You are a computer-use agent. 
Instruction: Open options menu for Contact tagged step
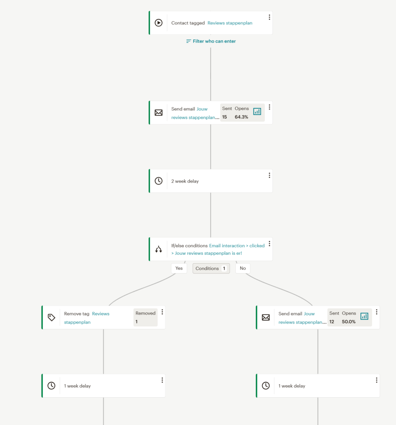[269, 17]
